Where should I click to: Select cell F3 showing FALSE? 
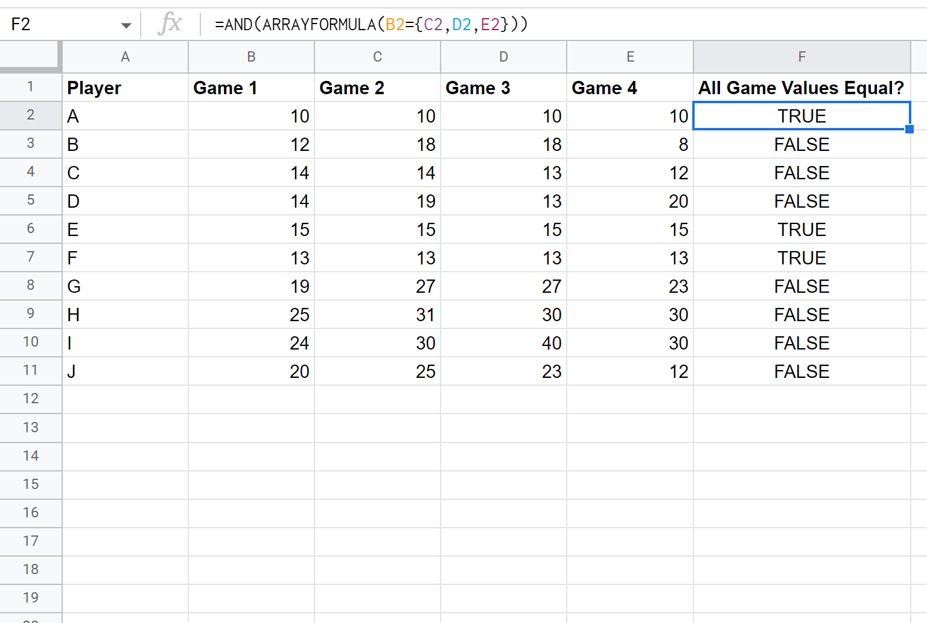802,144
